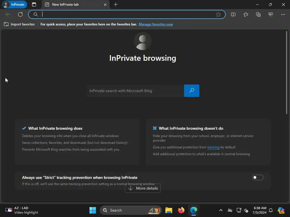Launch Copilot preview from taskbar

[281, 210]
